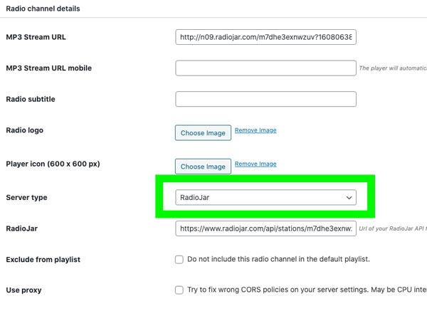Toggle the Use proxy checkbox
427x311 pixels.
click(x=179, y=290)
